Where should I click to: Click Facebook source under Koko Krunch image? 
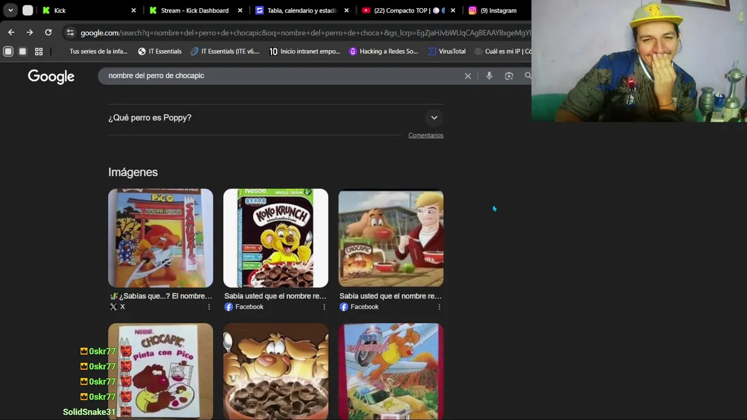(x=244, y=307)
